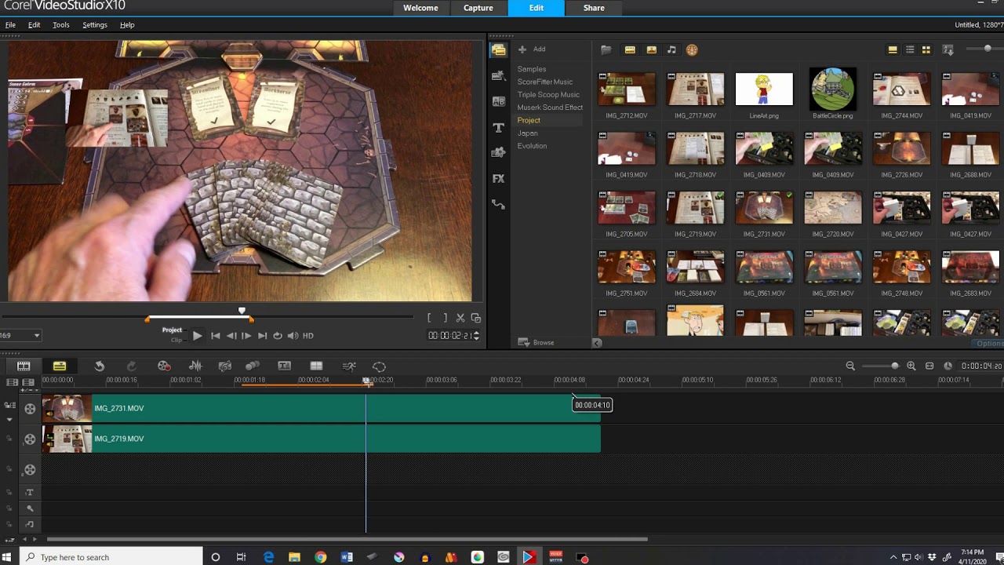This screenshot has height=565, width=1004.
Task: Open the Path motion panel
Action: (498, 204)
